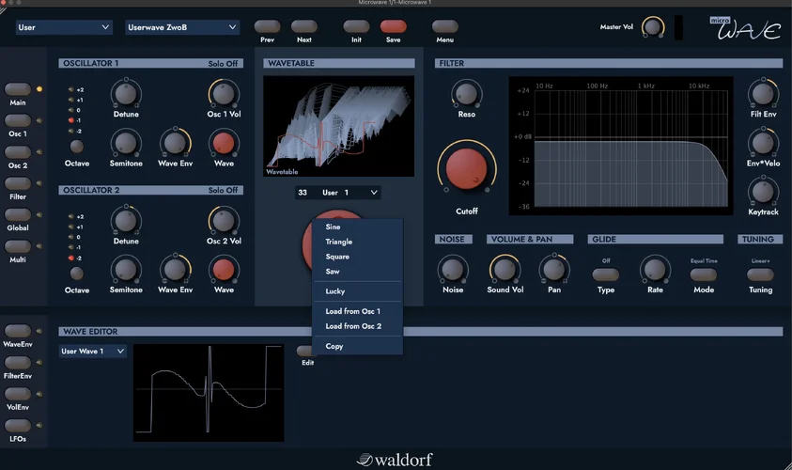
Task: Click the Oscillator 1 Semitone knob
Action: tap(126, 143)
